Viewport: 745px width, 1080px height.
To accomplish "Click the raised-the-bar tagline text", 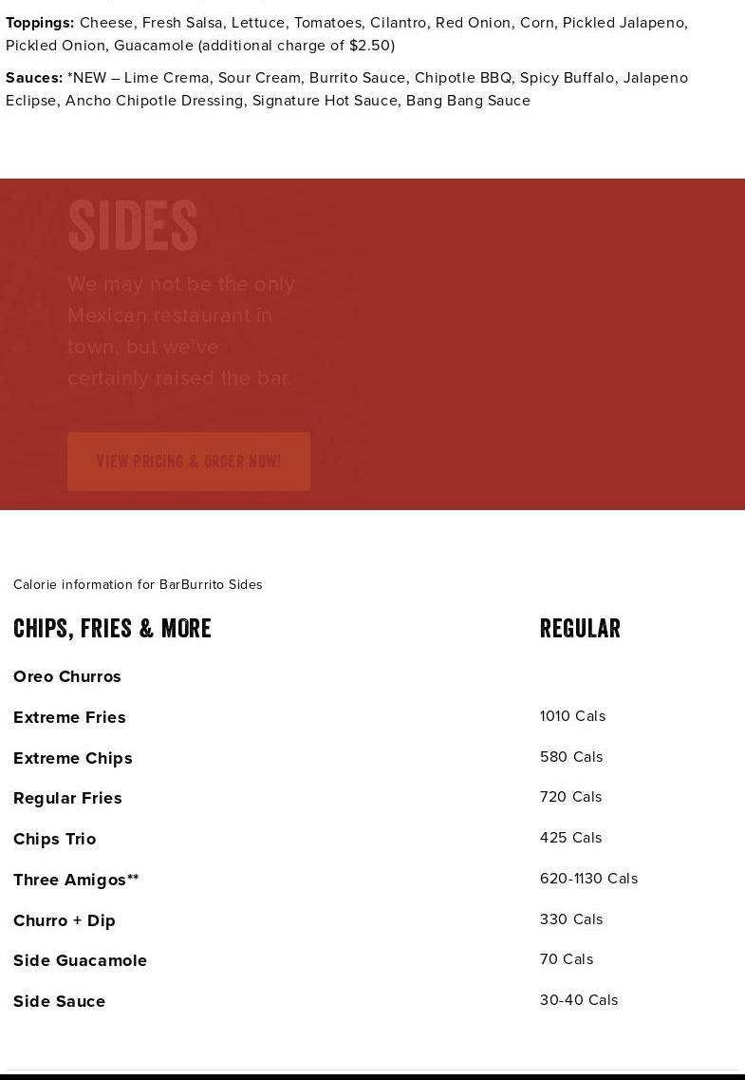I will pyautogui.click(x=181, y=331).
